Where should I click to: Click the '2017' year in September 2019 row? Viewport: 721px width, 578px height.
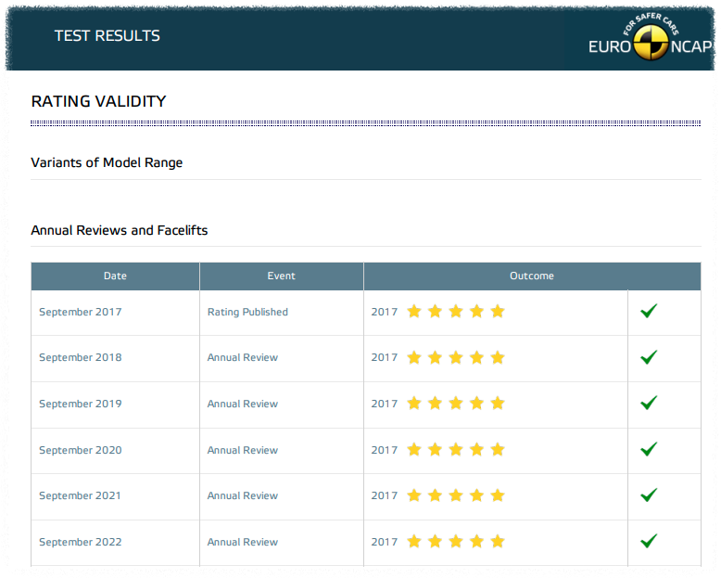pos(385,405)
